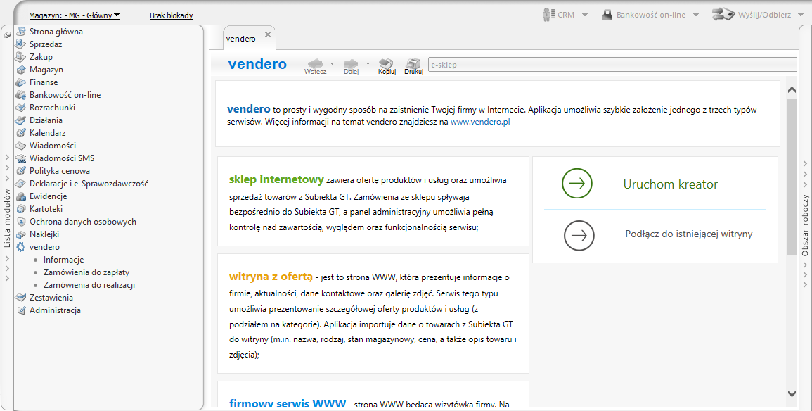This screenshot has width=812, height=411.
Task: Click the Bankowość on-line top bar button
Action: coord(644,15)
